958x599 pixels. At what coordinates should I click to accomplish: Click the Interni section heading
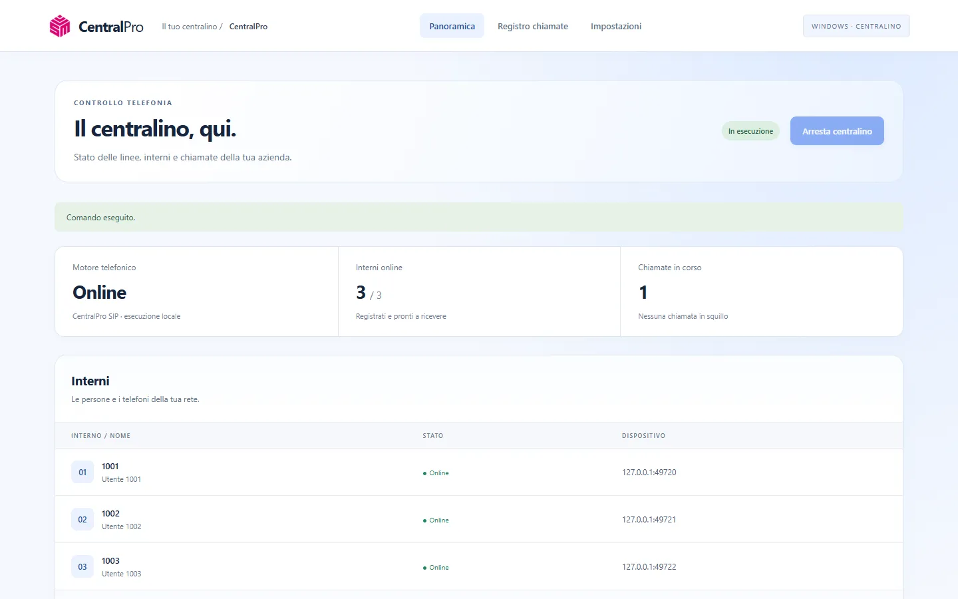click(x=90, y=381)
